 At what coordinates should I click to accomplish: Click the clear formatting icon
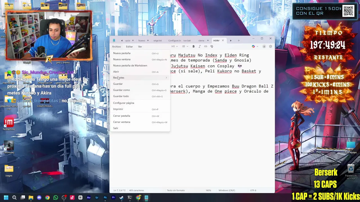click(212, 47)
